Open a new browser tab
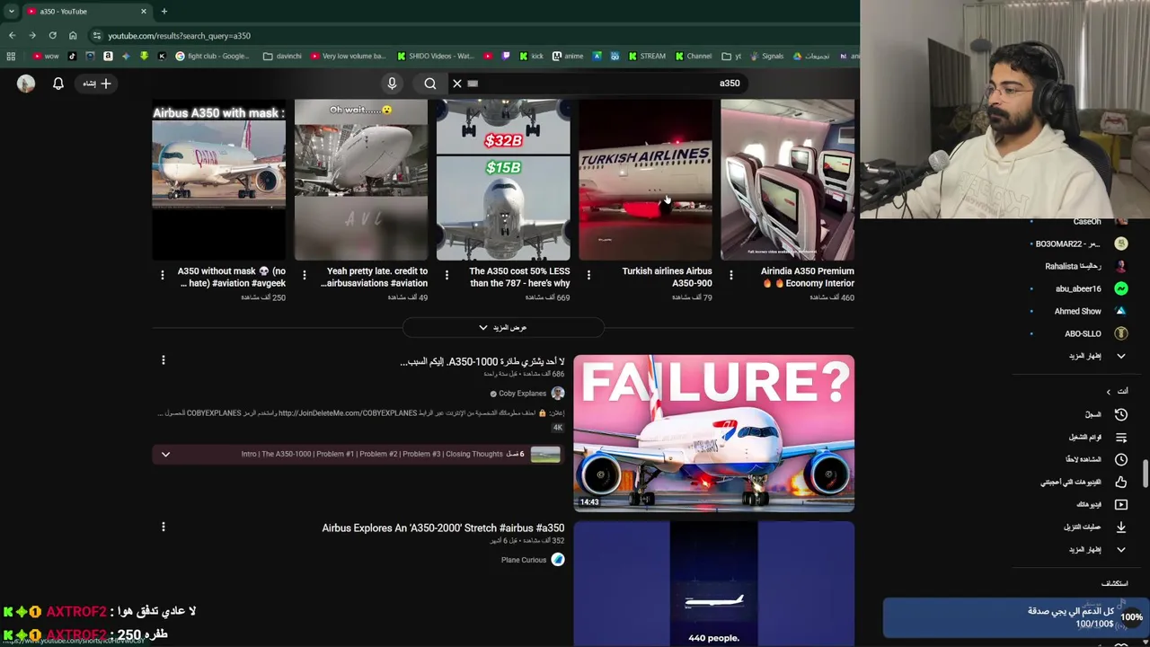The height and width of the screenshot is (647, 1150). coord(164,12)
